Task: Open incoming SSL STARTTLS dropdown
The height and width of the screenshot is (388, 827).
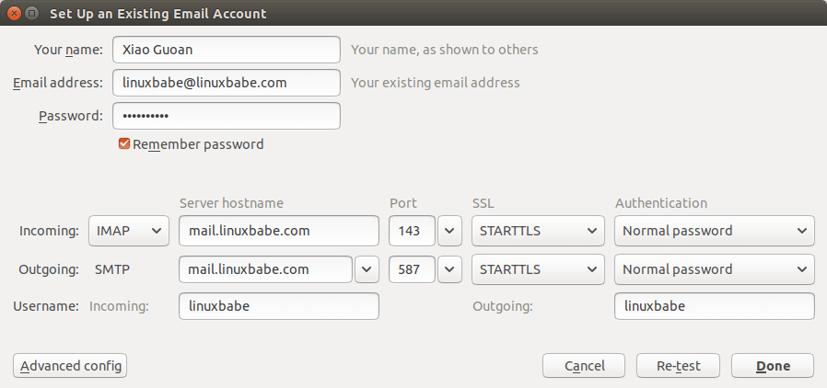Action: click(537, 231)
